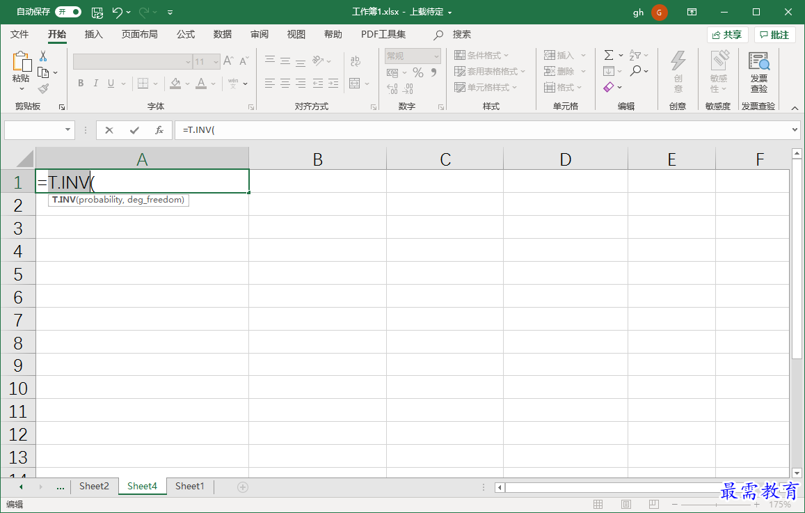The width and height of the screenshot is (805, 513).
Task: Click the Insert Function fx icon
Action: (x=159, y=130)
